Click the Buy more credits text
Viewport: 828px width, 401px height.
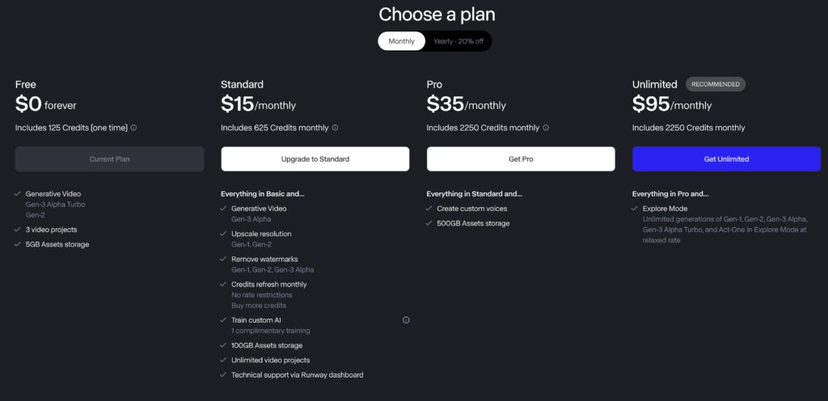[259, 306]
